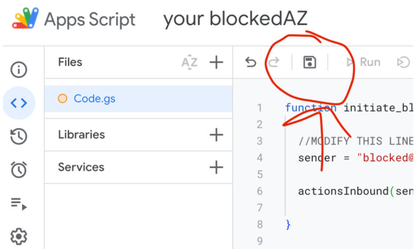Add a new file using Files plus

(216, 63)
